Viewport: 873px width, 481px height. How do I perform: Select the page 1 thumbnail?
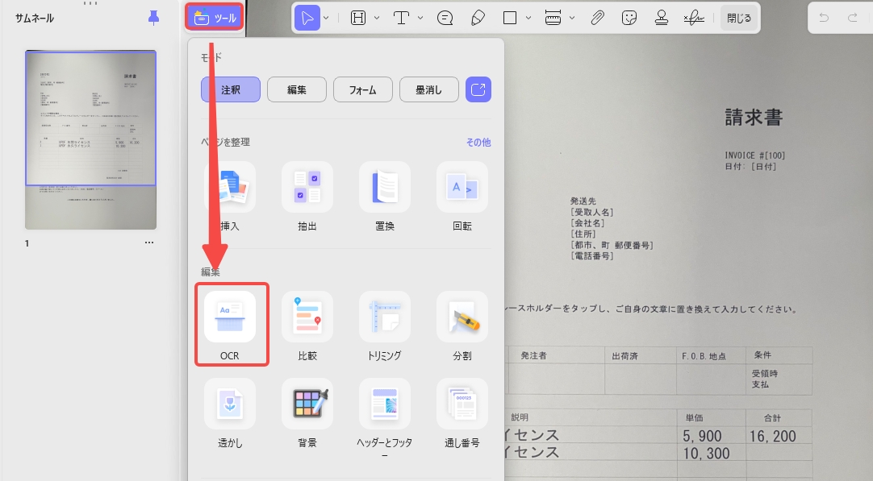(90, 139)
